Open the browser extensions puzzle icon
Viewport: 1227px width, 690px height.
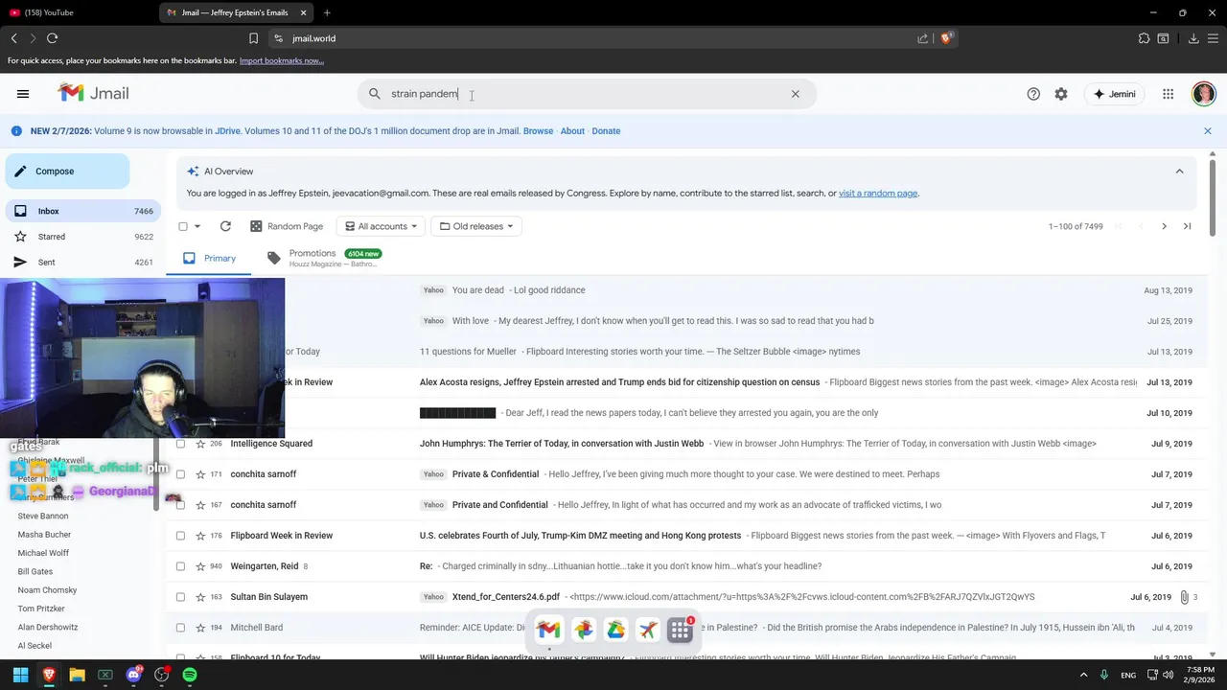pyautogui.click(x=1144, y=38)
